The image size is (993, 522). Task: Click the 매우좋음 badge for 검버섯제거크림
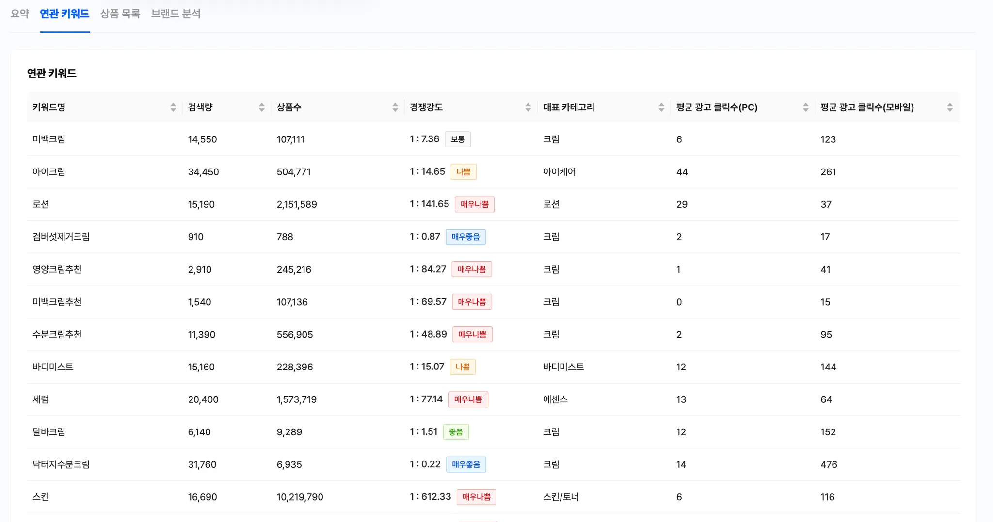(465, 237)
